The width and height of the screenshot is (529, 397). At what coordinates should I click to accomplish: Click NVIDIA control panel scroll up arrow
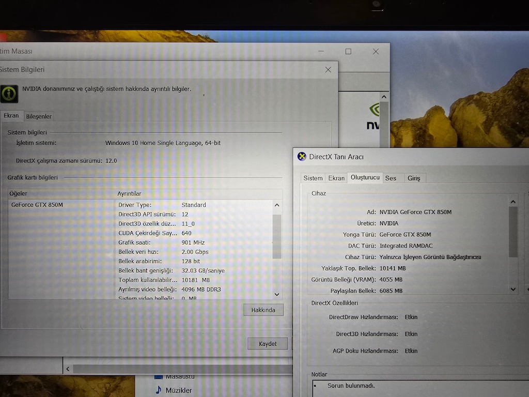click(x=384, y=97)
